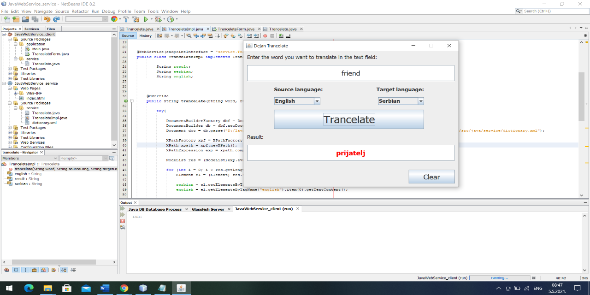Screen dimensions: 590x295
Task: Open a project with Open Project icon
Action: pos(25,19)
